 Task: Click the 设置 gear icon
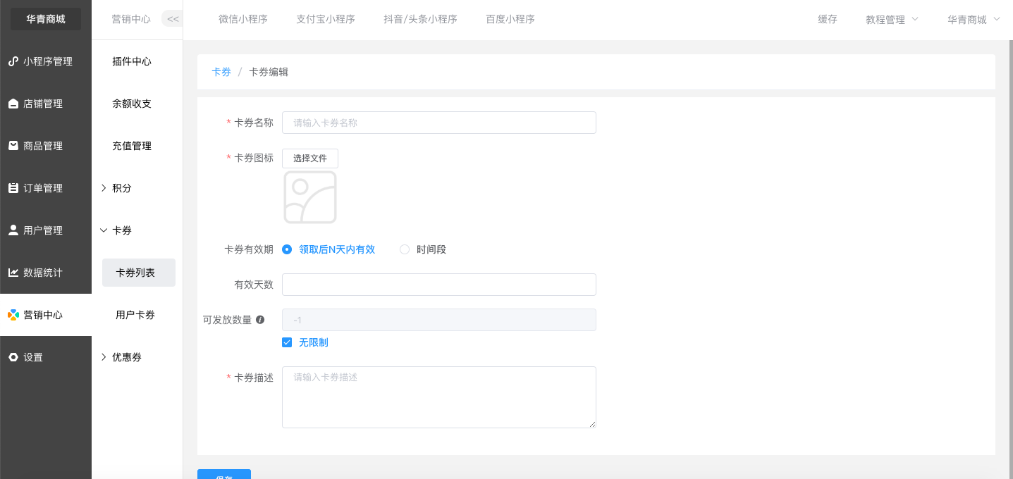click(x=13, y=357)
